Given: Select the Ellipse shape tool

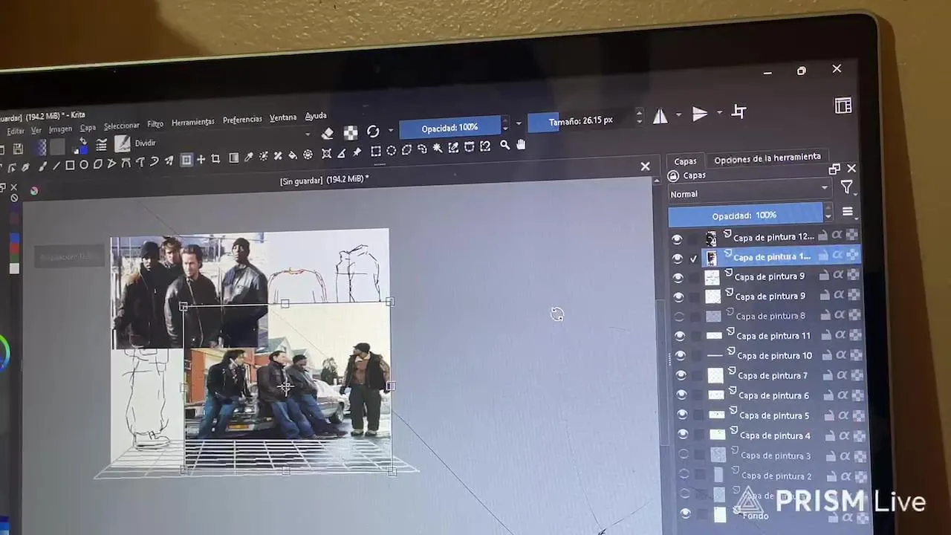Looking at the screenshot, I should click(x=84, y=165).
